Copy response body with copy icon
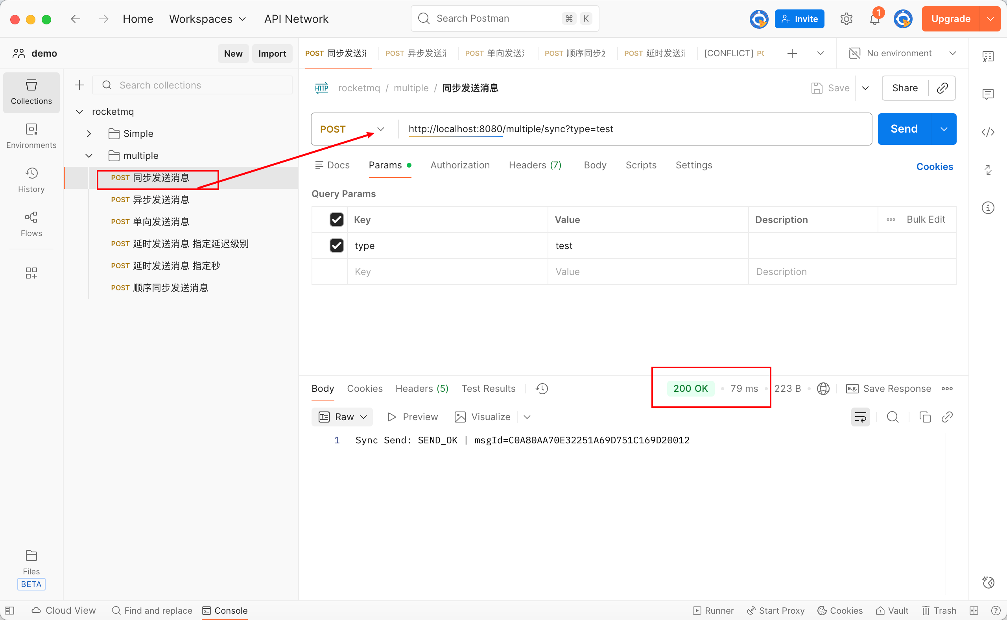 pyautogui.click(x=924, y=417)
